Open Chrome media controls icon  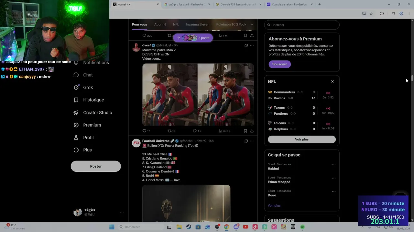point(393,14)
